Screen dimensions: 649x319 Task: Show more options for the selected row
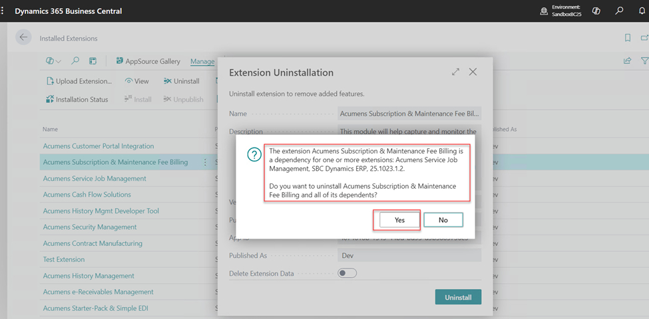coord(205,162)
